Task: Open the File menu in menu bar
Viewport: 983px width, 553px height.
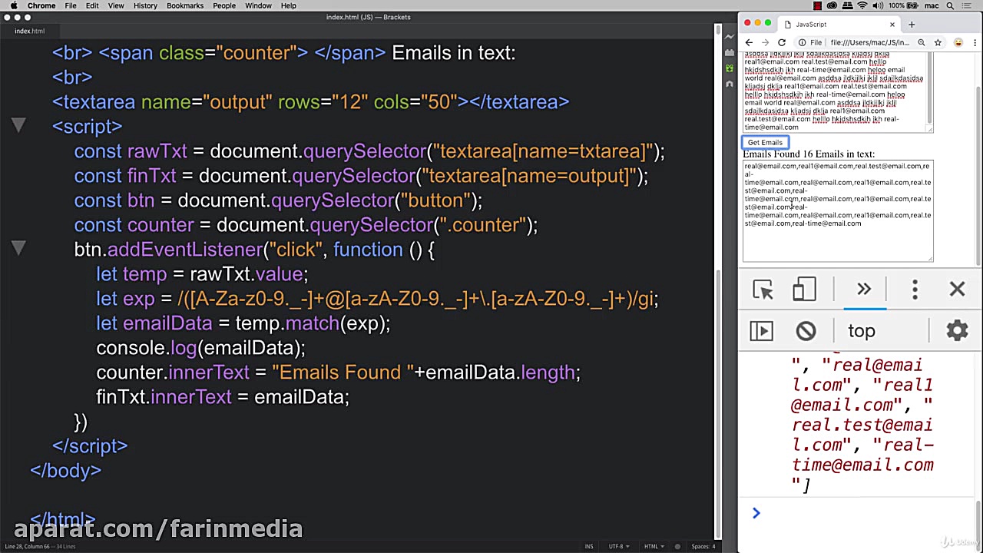Action: [70, 5]
